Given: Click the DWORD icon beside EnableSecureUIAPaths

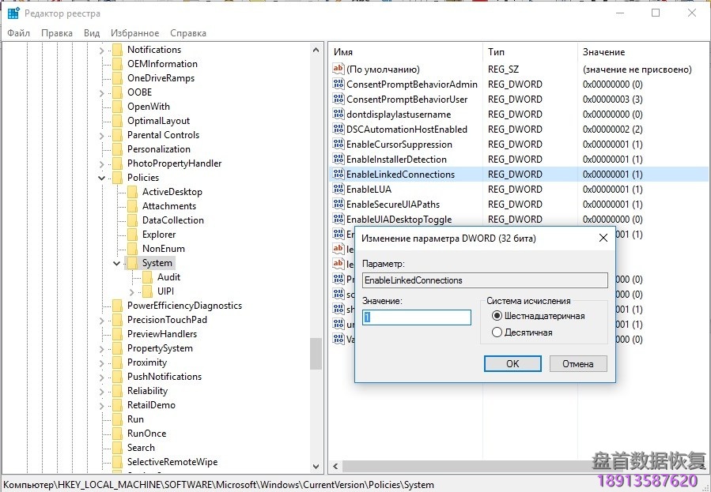Looking at the screenshot, I should pyautogui.click(x=338, y=205).
